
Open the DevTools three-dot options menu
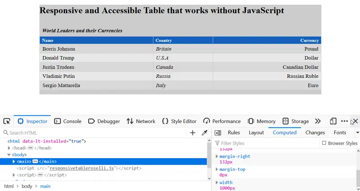344,121
